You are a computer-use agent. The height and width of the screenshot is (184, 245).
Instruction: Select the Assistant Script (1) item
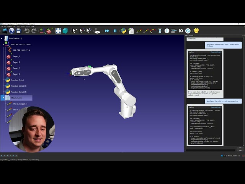click(19, 86)
